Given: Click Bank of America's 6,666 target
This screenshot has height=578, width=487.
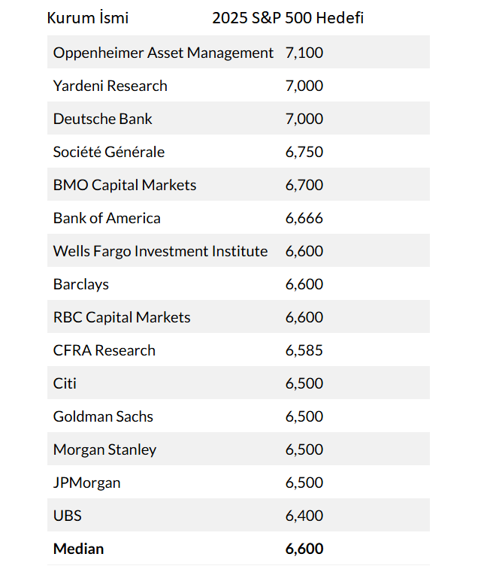Looking at the screenshot, I should [x=304, y=218].
